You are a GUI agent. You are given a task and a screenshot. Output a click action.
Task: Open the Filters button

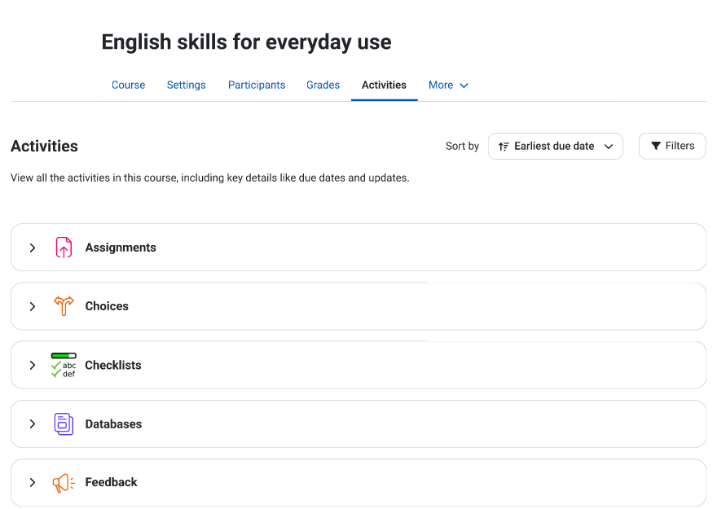(x=672, y=147)
